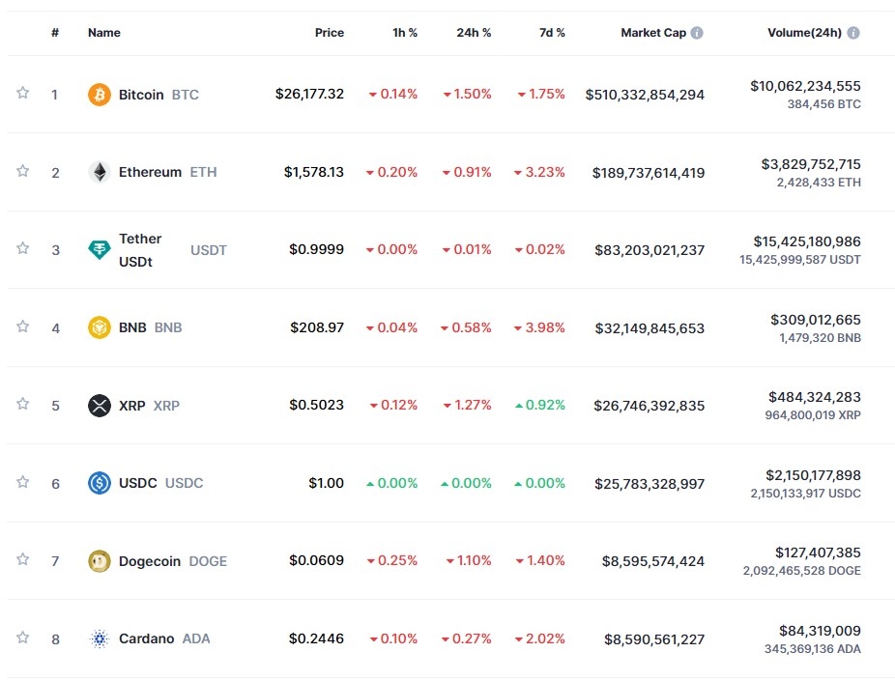Favorite XRP using its star
Screen dimensions: 895x681
[x=22, y=404]
